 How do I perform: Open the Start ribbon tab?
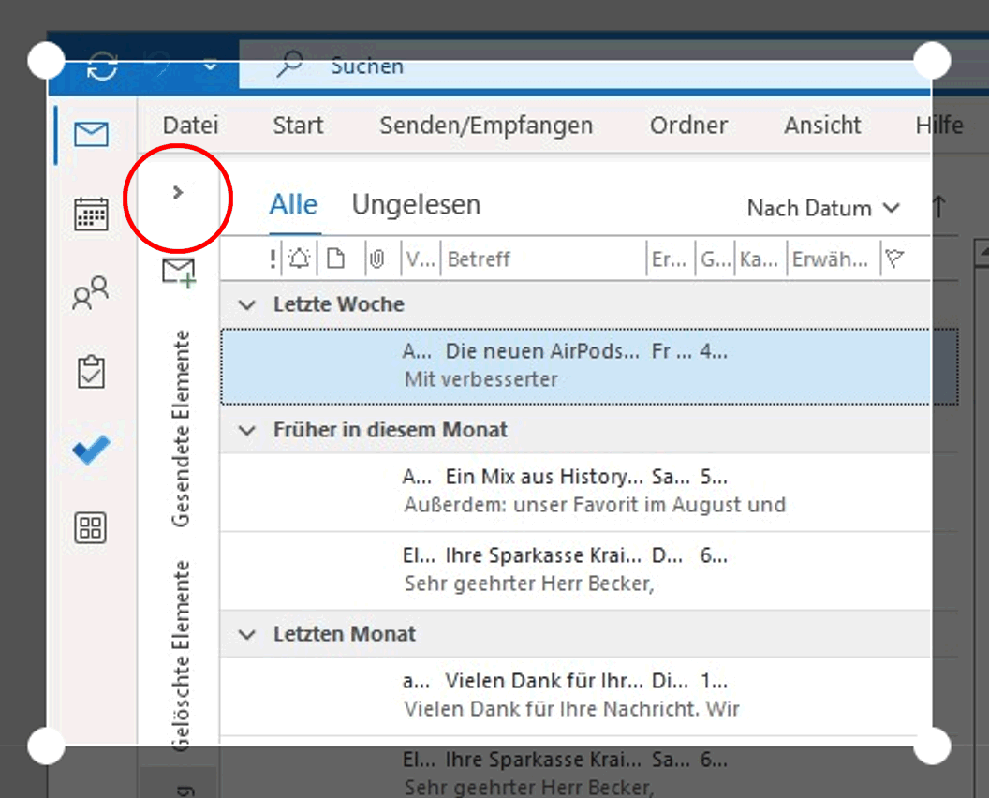pyautogui.click(x=298, y=125)
